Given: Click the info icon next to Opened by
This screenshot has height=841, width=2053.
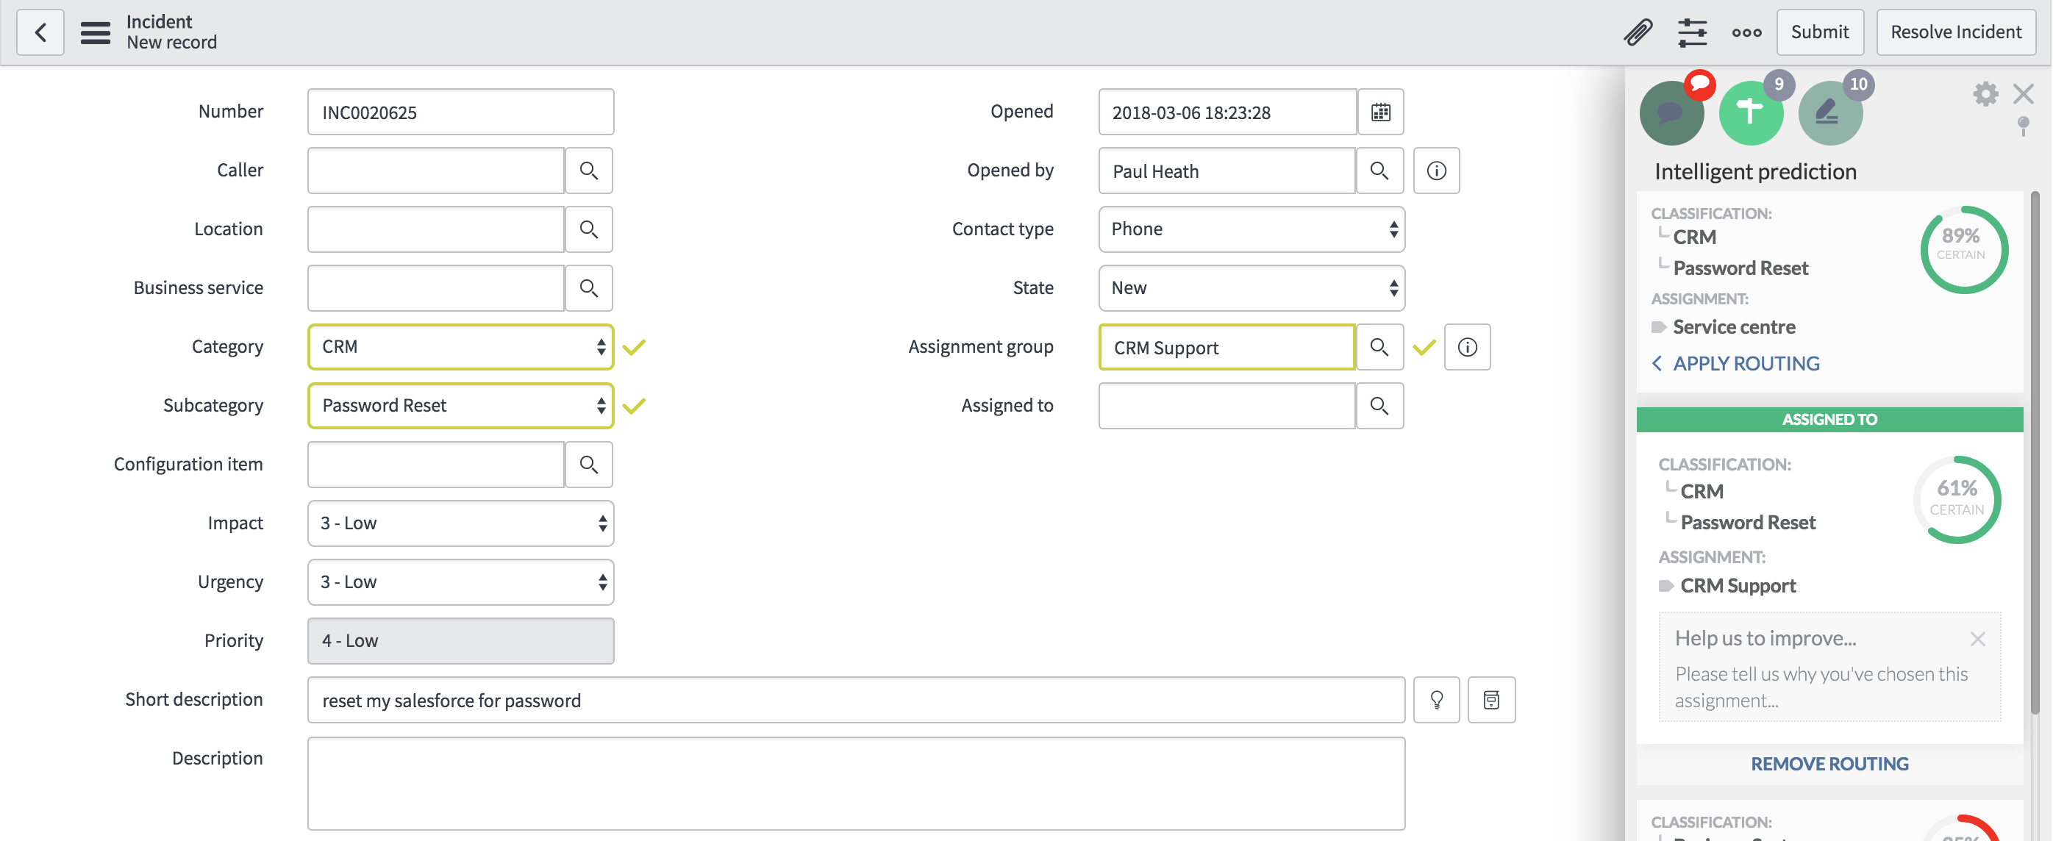Looking at the screenshot, I should (x=1436, y=171).
